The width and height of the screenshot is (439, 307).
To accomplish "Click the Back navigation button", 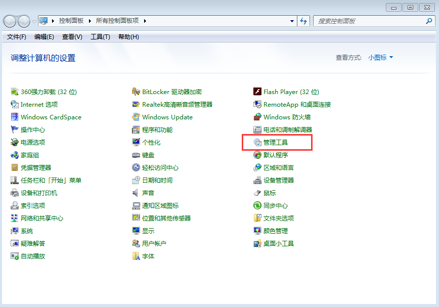I will (x=10, y=21).
